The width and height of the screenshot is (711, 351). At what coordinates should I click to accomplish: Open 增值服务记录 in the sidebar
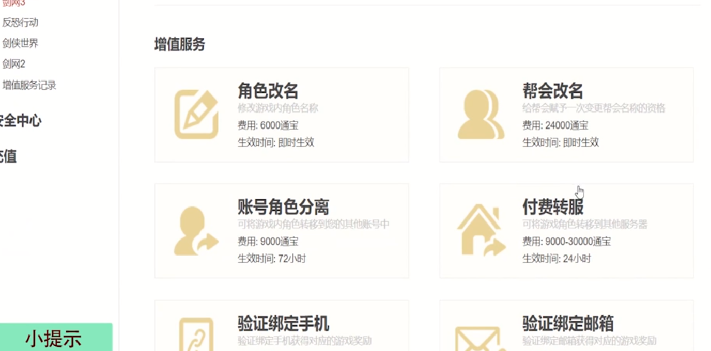pyautogui.click(x=29, y=85)
